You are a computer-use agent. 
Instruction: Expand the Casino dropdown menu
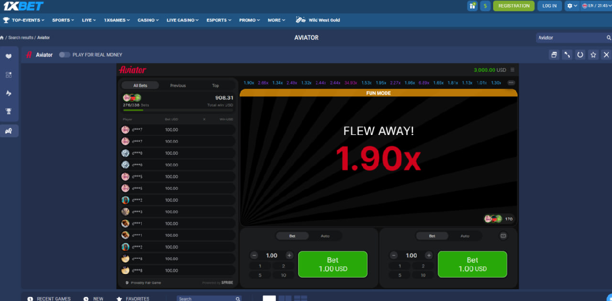tap(148, 20)
